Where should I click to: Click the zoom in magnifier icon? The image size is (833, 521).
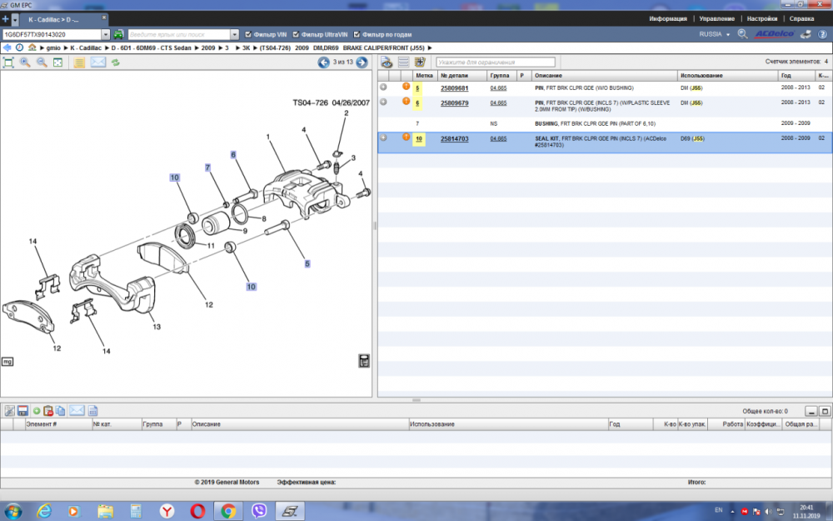25,63
